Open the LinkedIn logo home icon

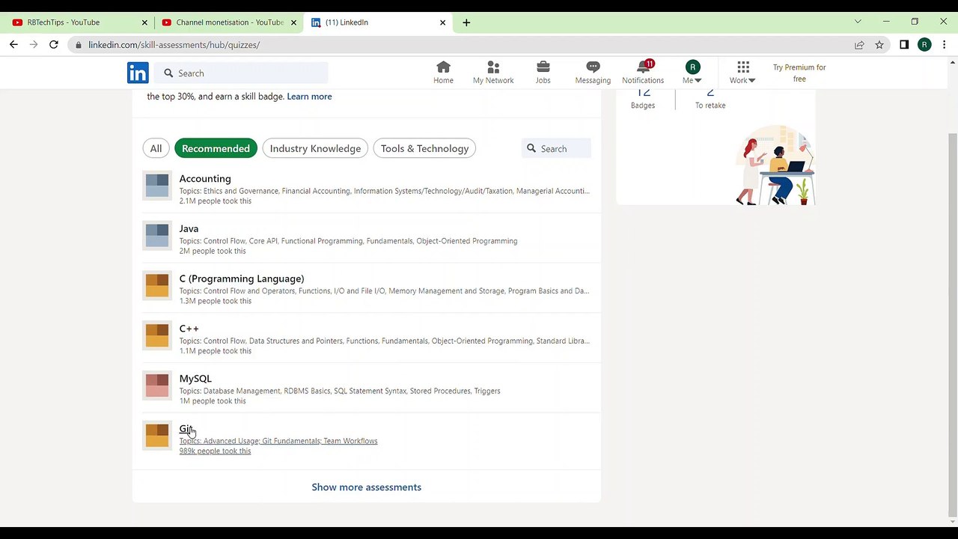[138, 73]
